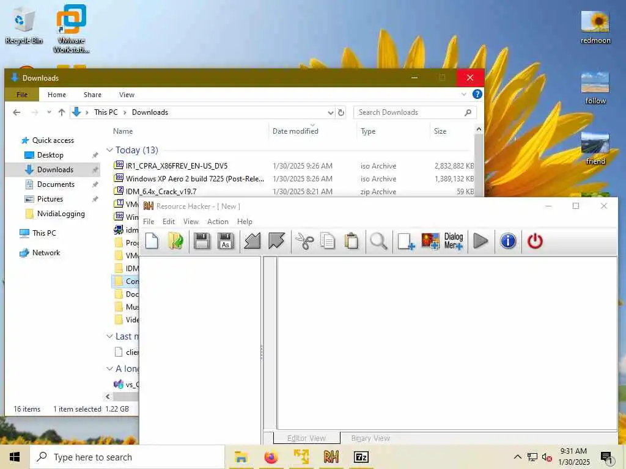The image size is (626, 469).
Task: Select Network in the navigation pane
Action: (46, 253)
